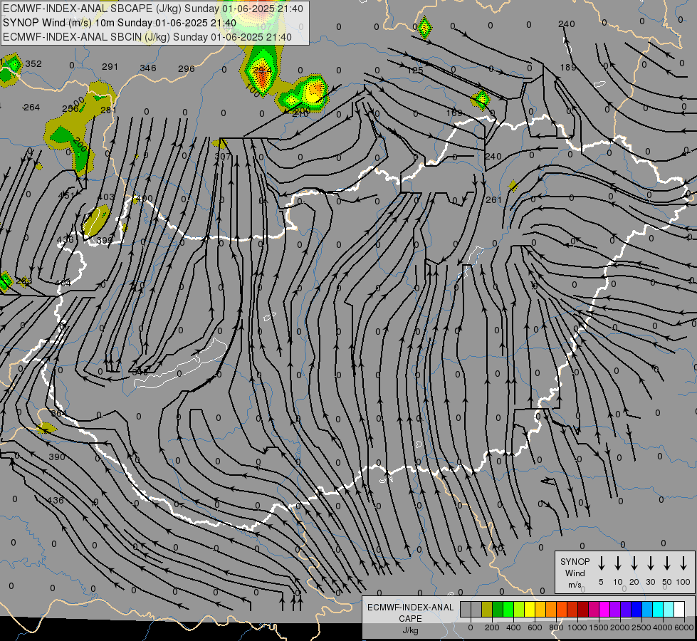Pick the cyan CAPE legend swatch
The width and height of the screenshot is (697, 641).
[x=657, y=610]
